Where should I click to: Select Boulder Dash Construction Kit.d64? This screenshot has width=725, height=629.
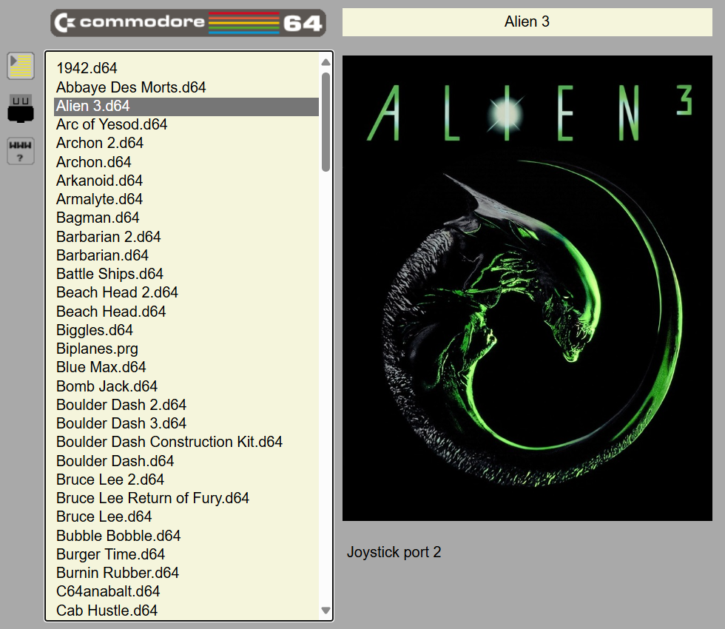(186, 443)
